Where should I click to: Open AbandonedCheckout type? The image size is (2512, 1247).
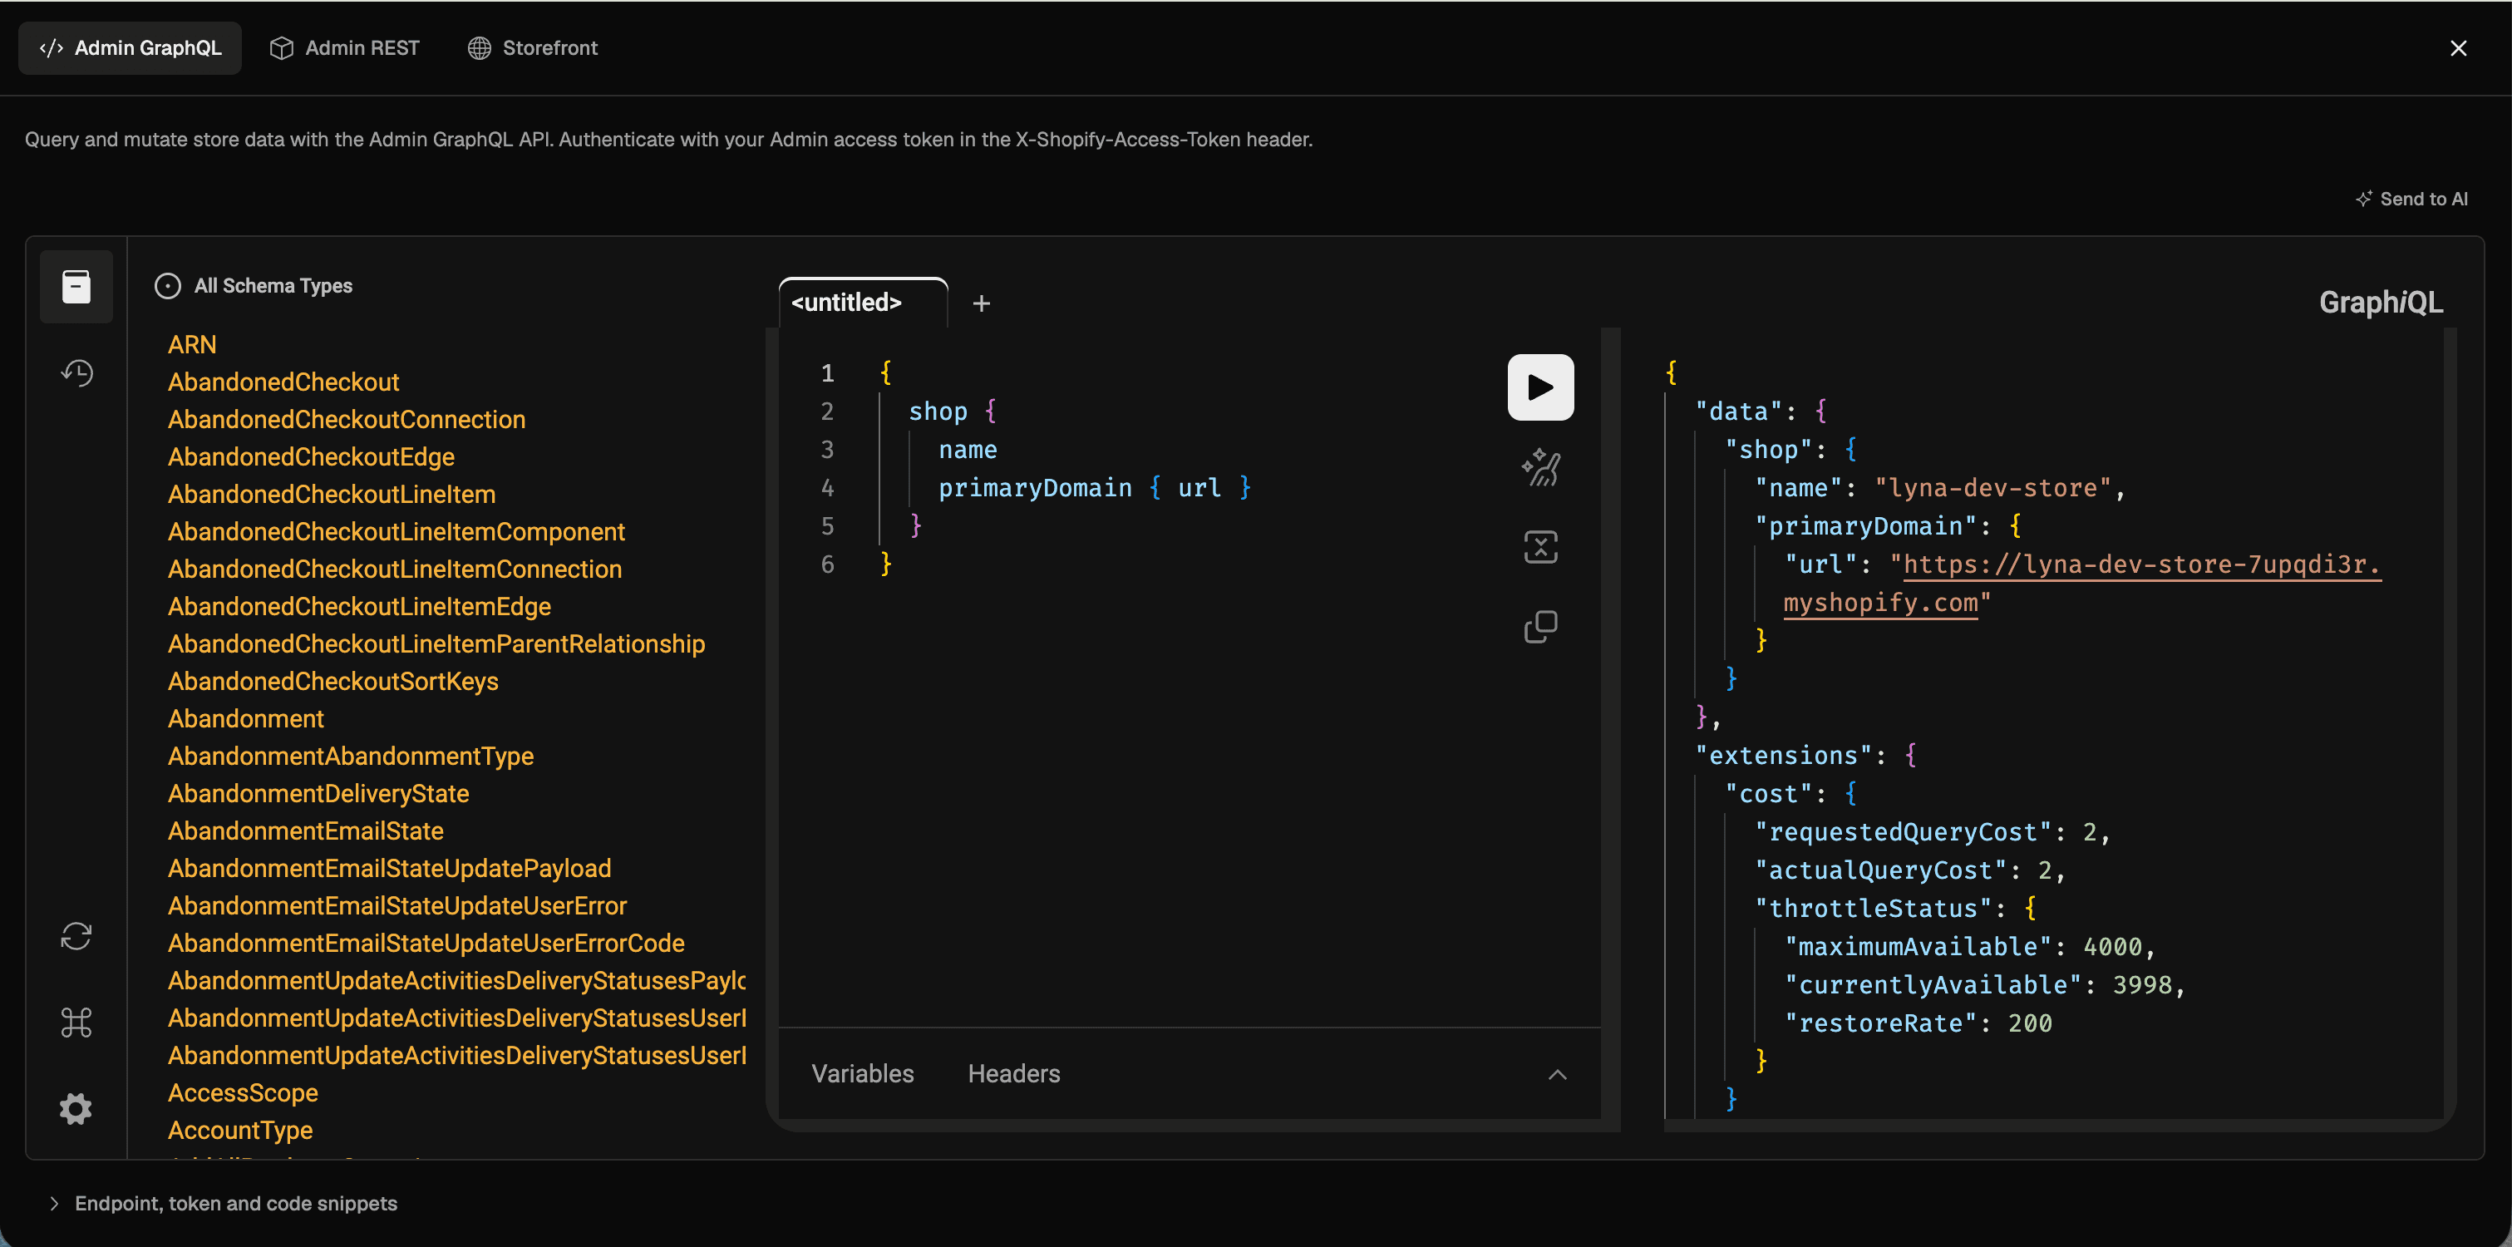click(x=283, y=382)
